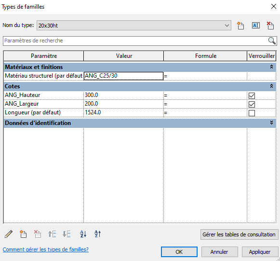Click the new family type icon
Screen dimensions: 280x261
click(x=240, y=26)
